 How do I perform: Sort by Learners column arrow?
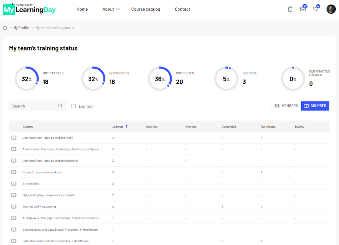127,126
